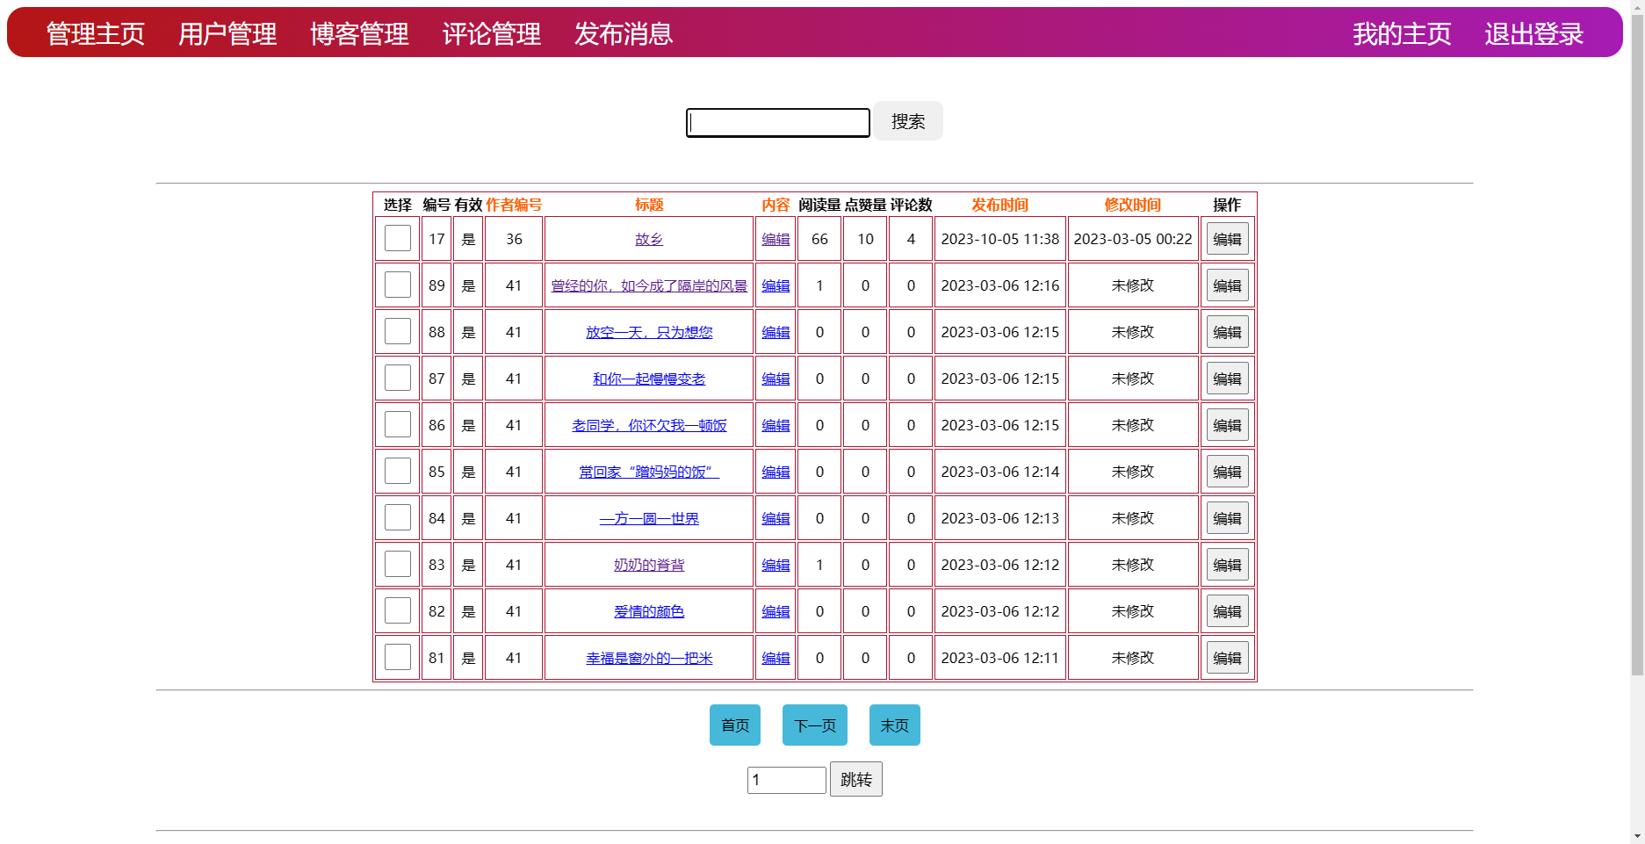Select the checkbox in row 83
Viewport: 1645px width, 844px height.
click(398, 564)
